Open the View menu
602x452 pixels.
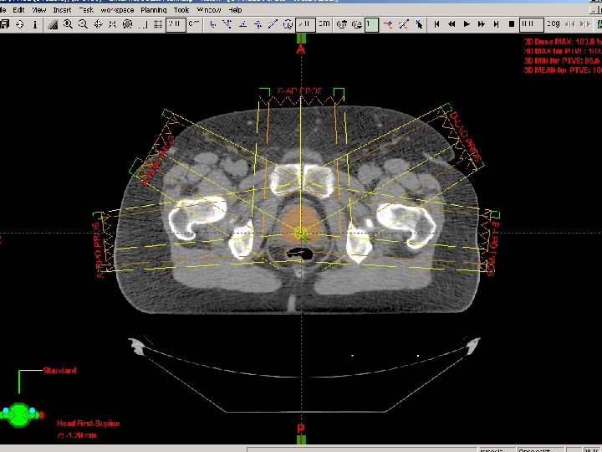[38, 10]
